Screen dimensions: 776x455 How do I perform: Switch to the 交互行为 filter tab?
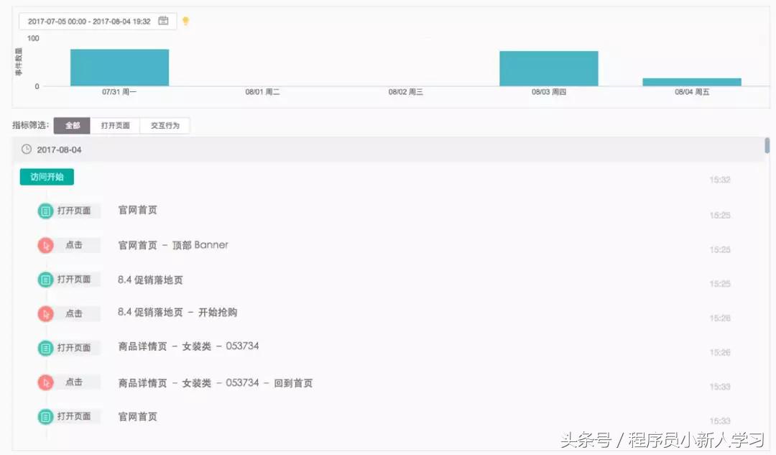[165, 125]
